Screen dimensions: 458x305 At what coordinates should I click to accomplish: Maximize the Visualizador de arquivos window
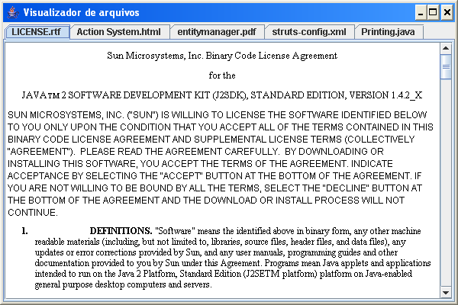click(x=432, y=12)
